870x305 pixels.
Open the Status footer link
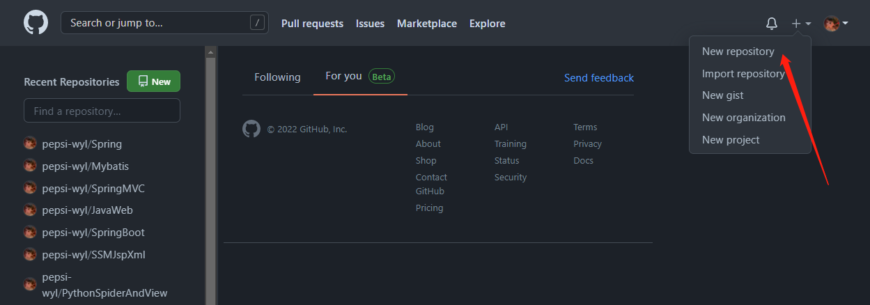507,161
